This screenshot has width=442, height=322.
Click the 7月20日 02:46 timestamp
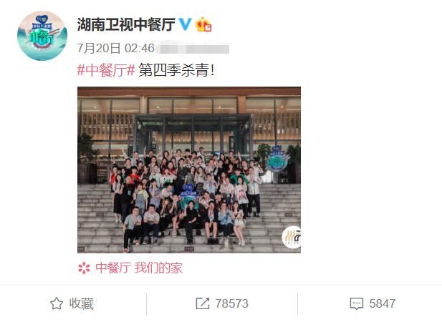[x=116, y=49]
